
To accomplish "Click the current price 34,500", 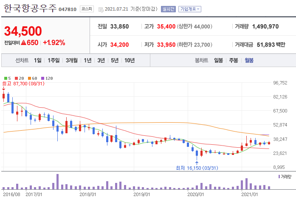I will (x=23, y=31).
